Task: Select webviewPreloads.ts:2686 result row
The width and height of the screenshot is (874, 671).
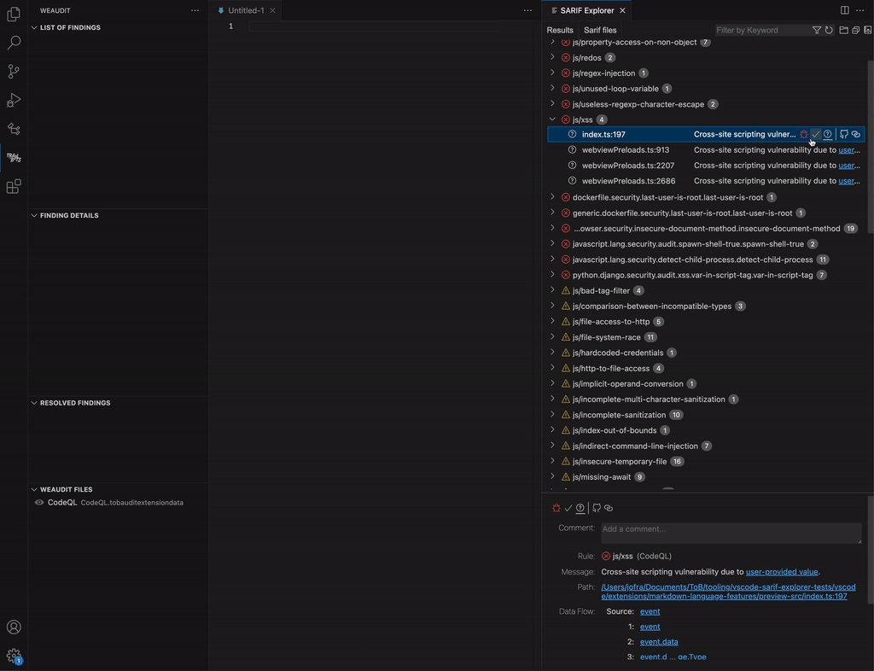Action: click(x=706, y=181)
